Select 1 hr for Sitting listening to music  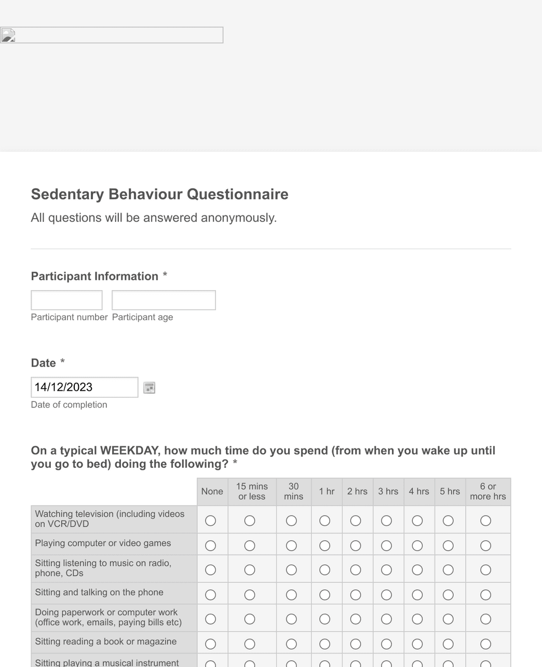(x=324, y=569)
